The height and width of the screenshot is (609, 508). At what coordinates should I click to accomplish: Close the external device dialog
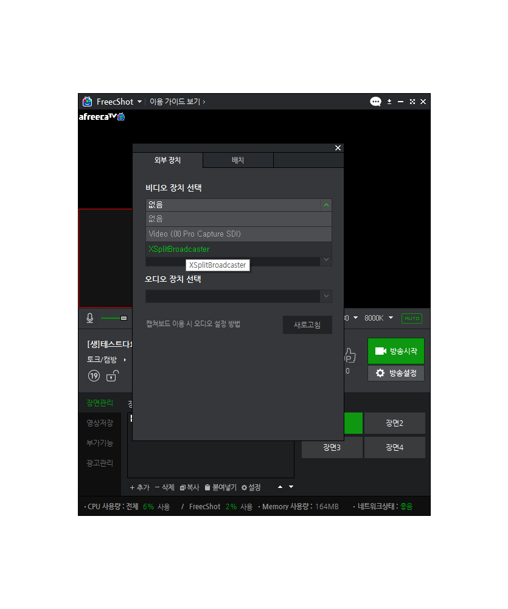[x=338, y=148]
